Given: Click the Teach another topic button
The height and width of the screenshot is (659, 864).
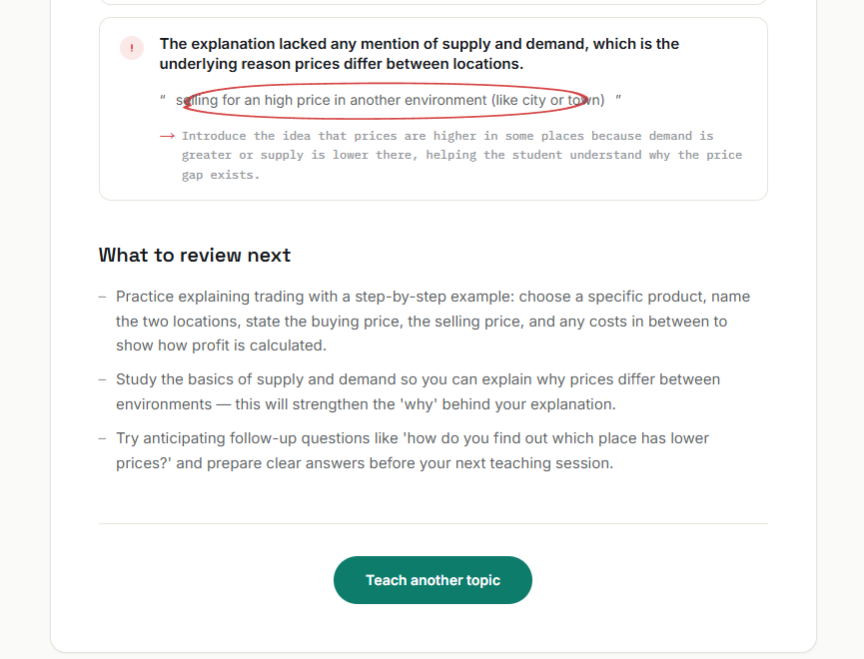Looking at the screenshot, I should click(x=432, y=580).
